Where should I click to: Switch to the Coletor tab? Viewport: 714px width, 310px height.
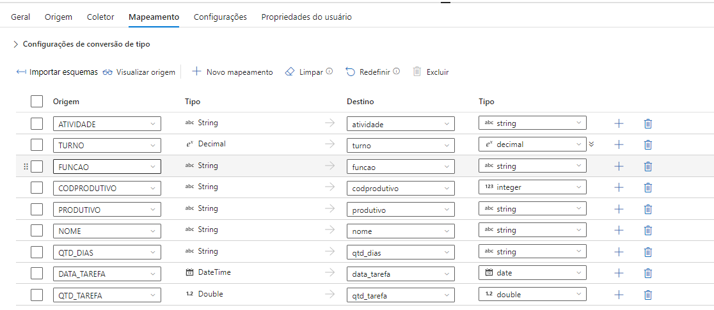(x=100, y=17)
